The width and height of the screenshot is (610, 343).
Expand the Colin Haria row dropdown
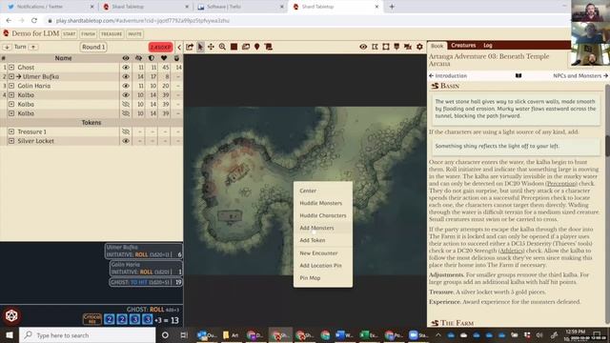(11, 86)
